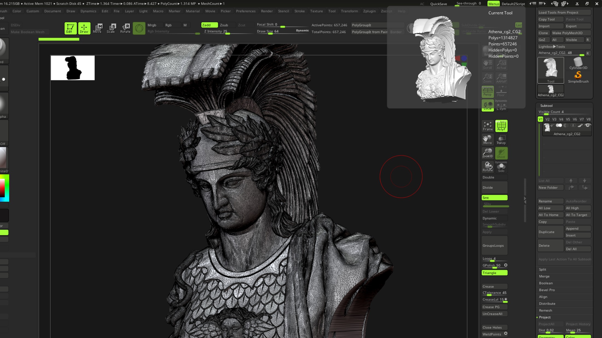Image resolution: width=602 pixels, height=338 pixels.
Task: Open the Material menu
Action: (x=193, y=11)
